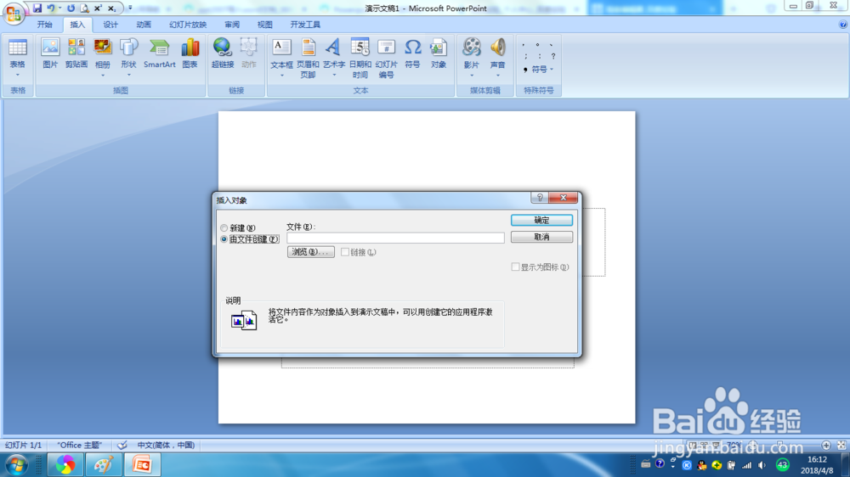850x477 pixels.
Task: Click the "Office 主题" status bar text
Action: coord(80,445)
